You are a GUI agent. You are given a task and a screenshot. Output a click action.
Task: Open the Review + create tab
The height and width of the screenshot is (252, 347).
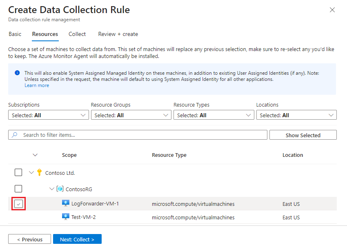click(118, 34)
